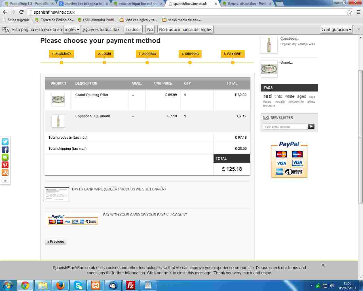This screenshot has height=291, width=363.
Task: Go to the 3. Address checkout step
Action: 147,54
